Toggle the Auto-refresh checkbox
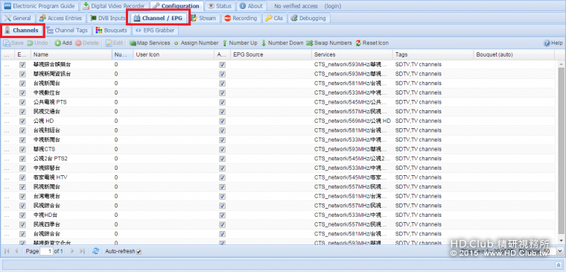 139,251
